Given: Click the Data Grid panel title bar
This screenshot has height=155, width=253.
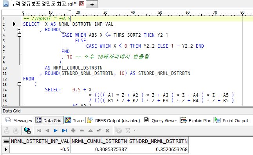Looking at the screenshot, I should coord(127,111).
